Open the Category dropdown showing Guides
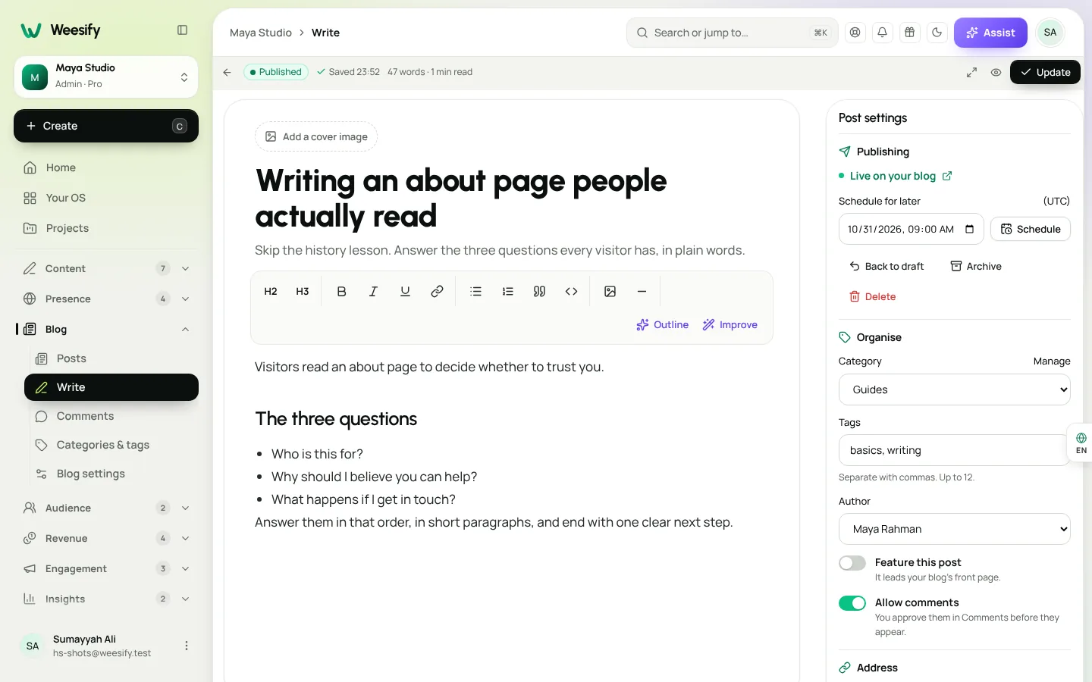 pyautogui.click(x=954, y=389)
